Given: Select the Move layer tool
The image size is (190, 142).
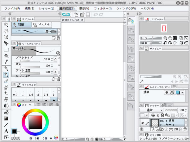Looking at the screenshot, I should 6,43.
